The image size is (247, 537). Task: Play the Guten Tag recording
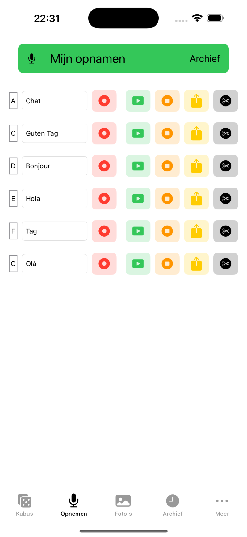pos(138,133)
